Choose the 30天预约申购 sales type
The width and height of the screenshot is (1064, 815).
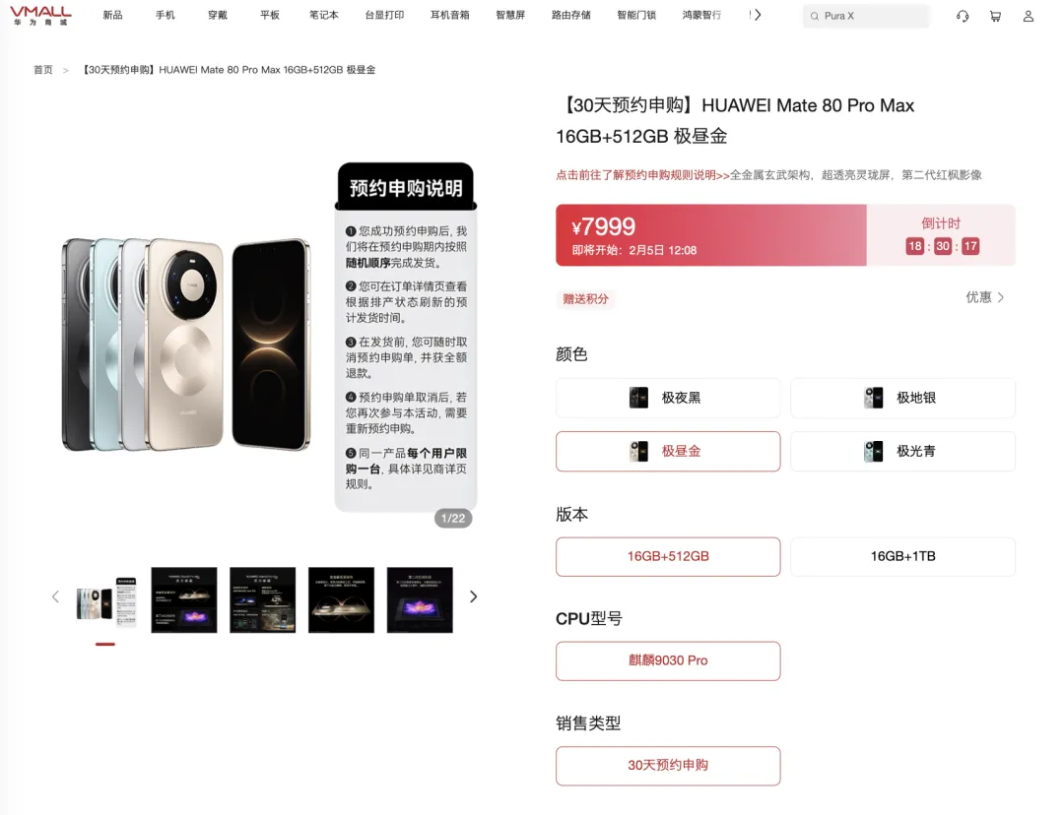[668, 766]
